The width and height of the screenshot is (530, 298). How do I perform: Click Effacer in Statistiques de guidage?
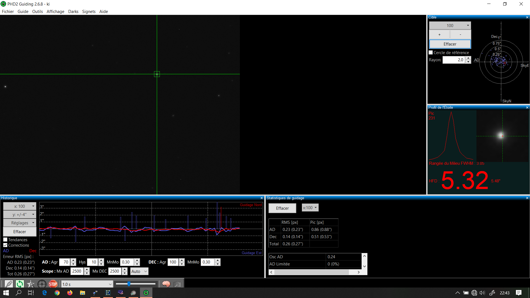click(x=282, y=208)
